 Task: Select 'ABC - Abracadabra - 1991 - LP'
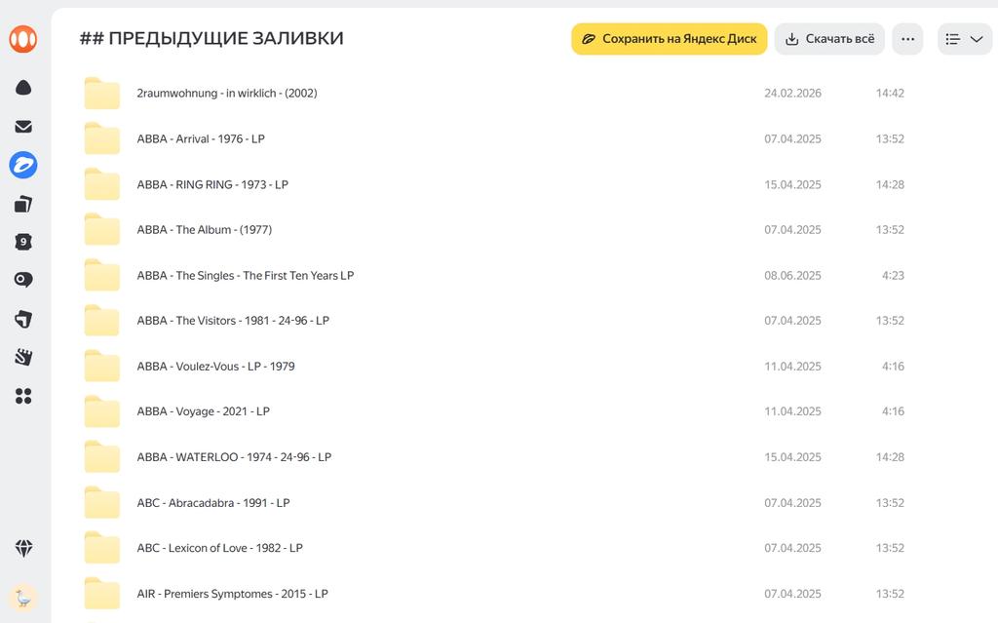point(213,503)
